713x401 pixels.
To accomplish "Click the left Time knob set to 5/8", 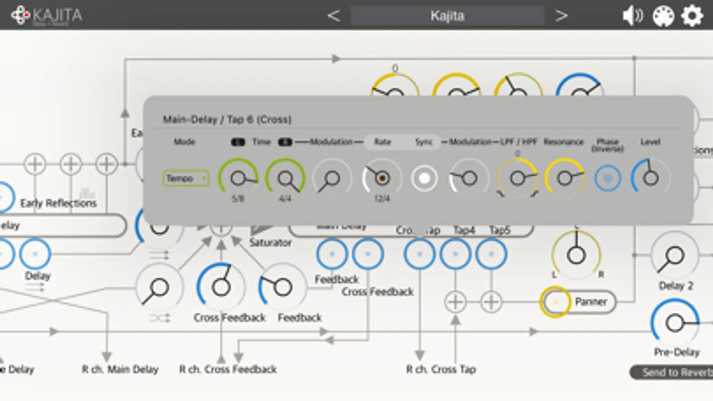I will tap(238, 178).
